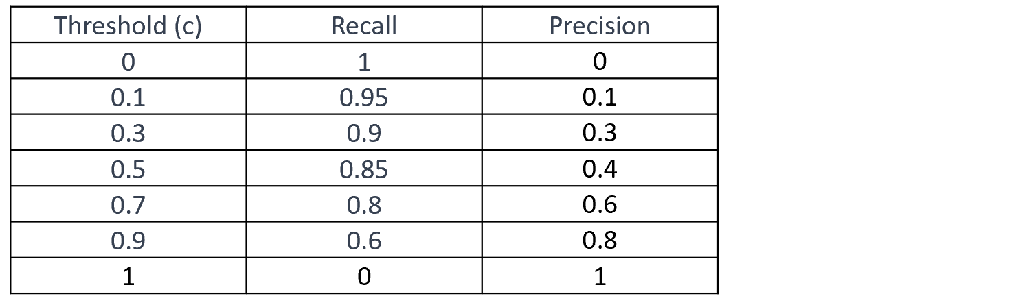Select the 0.4 precision cell
The image size is (1027, 305).
600,169
